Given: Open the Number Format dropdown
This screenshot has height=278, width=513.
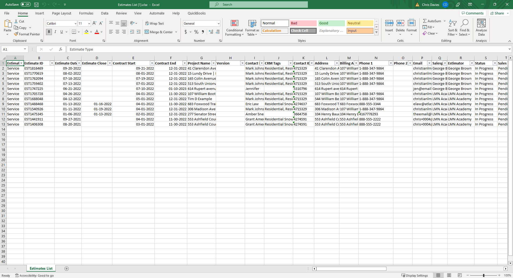Looking at the screenshot, I should coord(218,24).
